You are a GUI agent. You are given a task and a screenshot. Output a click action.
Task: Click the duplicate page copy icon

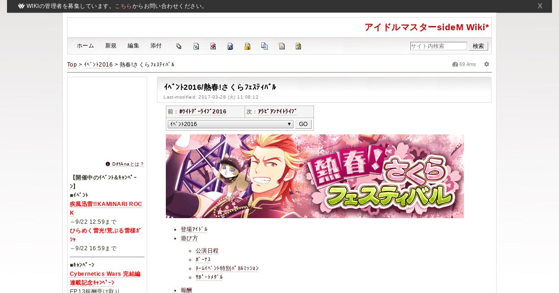click(x=265, y=46)
